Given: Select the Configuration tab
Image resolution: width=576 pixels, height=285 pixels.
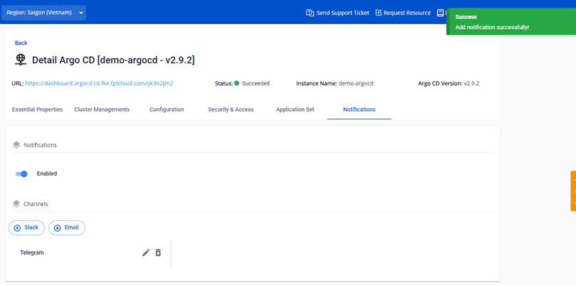Looking at the screenshot, I should (x=167, y=109).
